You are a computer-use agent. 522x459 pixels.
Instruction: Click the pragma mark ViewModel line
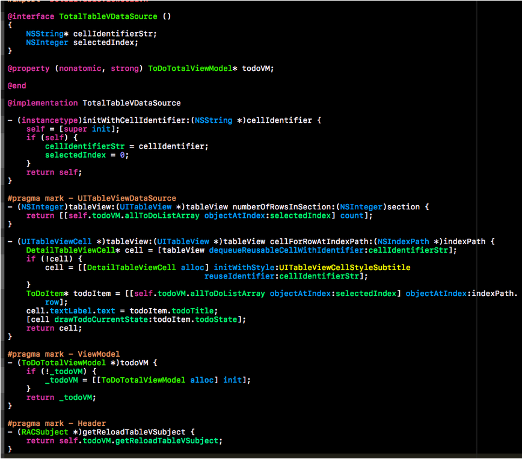[64, 354]
